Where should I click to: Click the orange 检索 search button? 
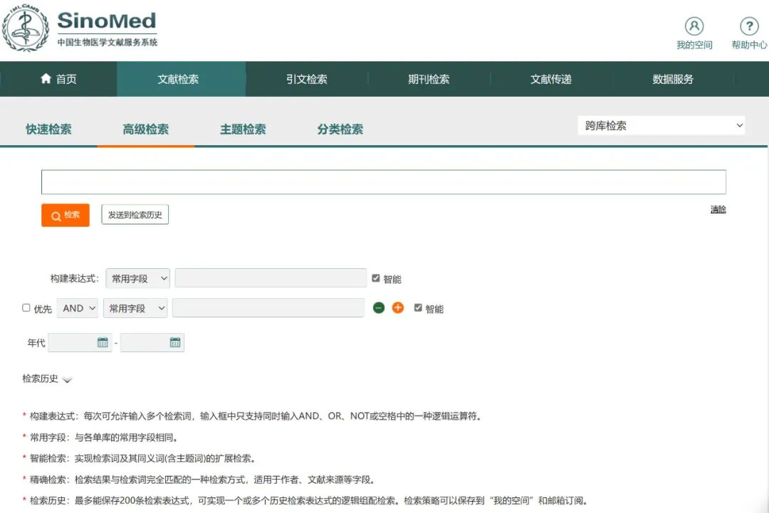click(66, 215)
